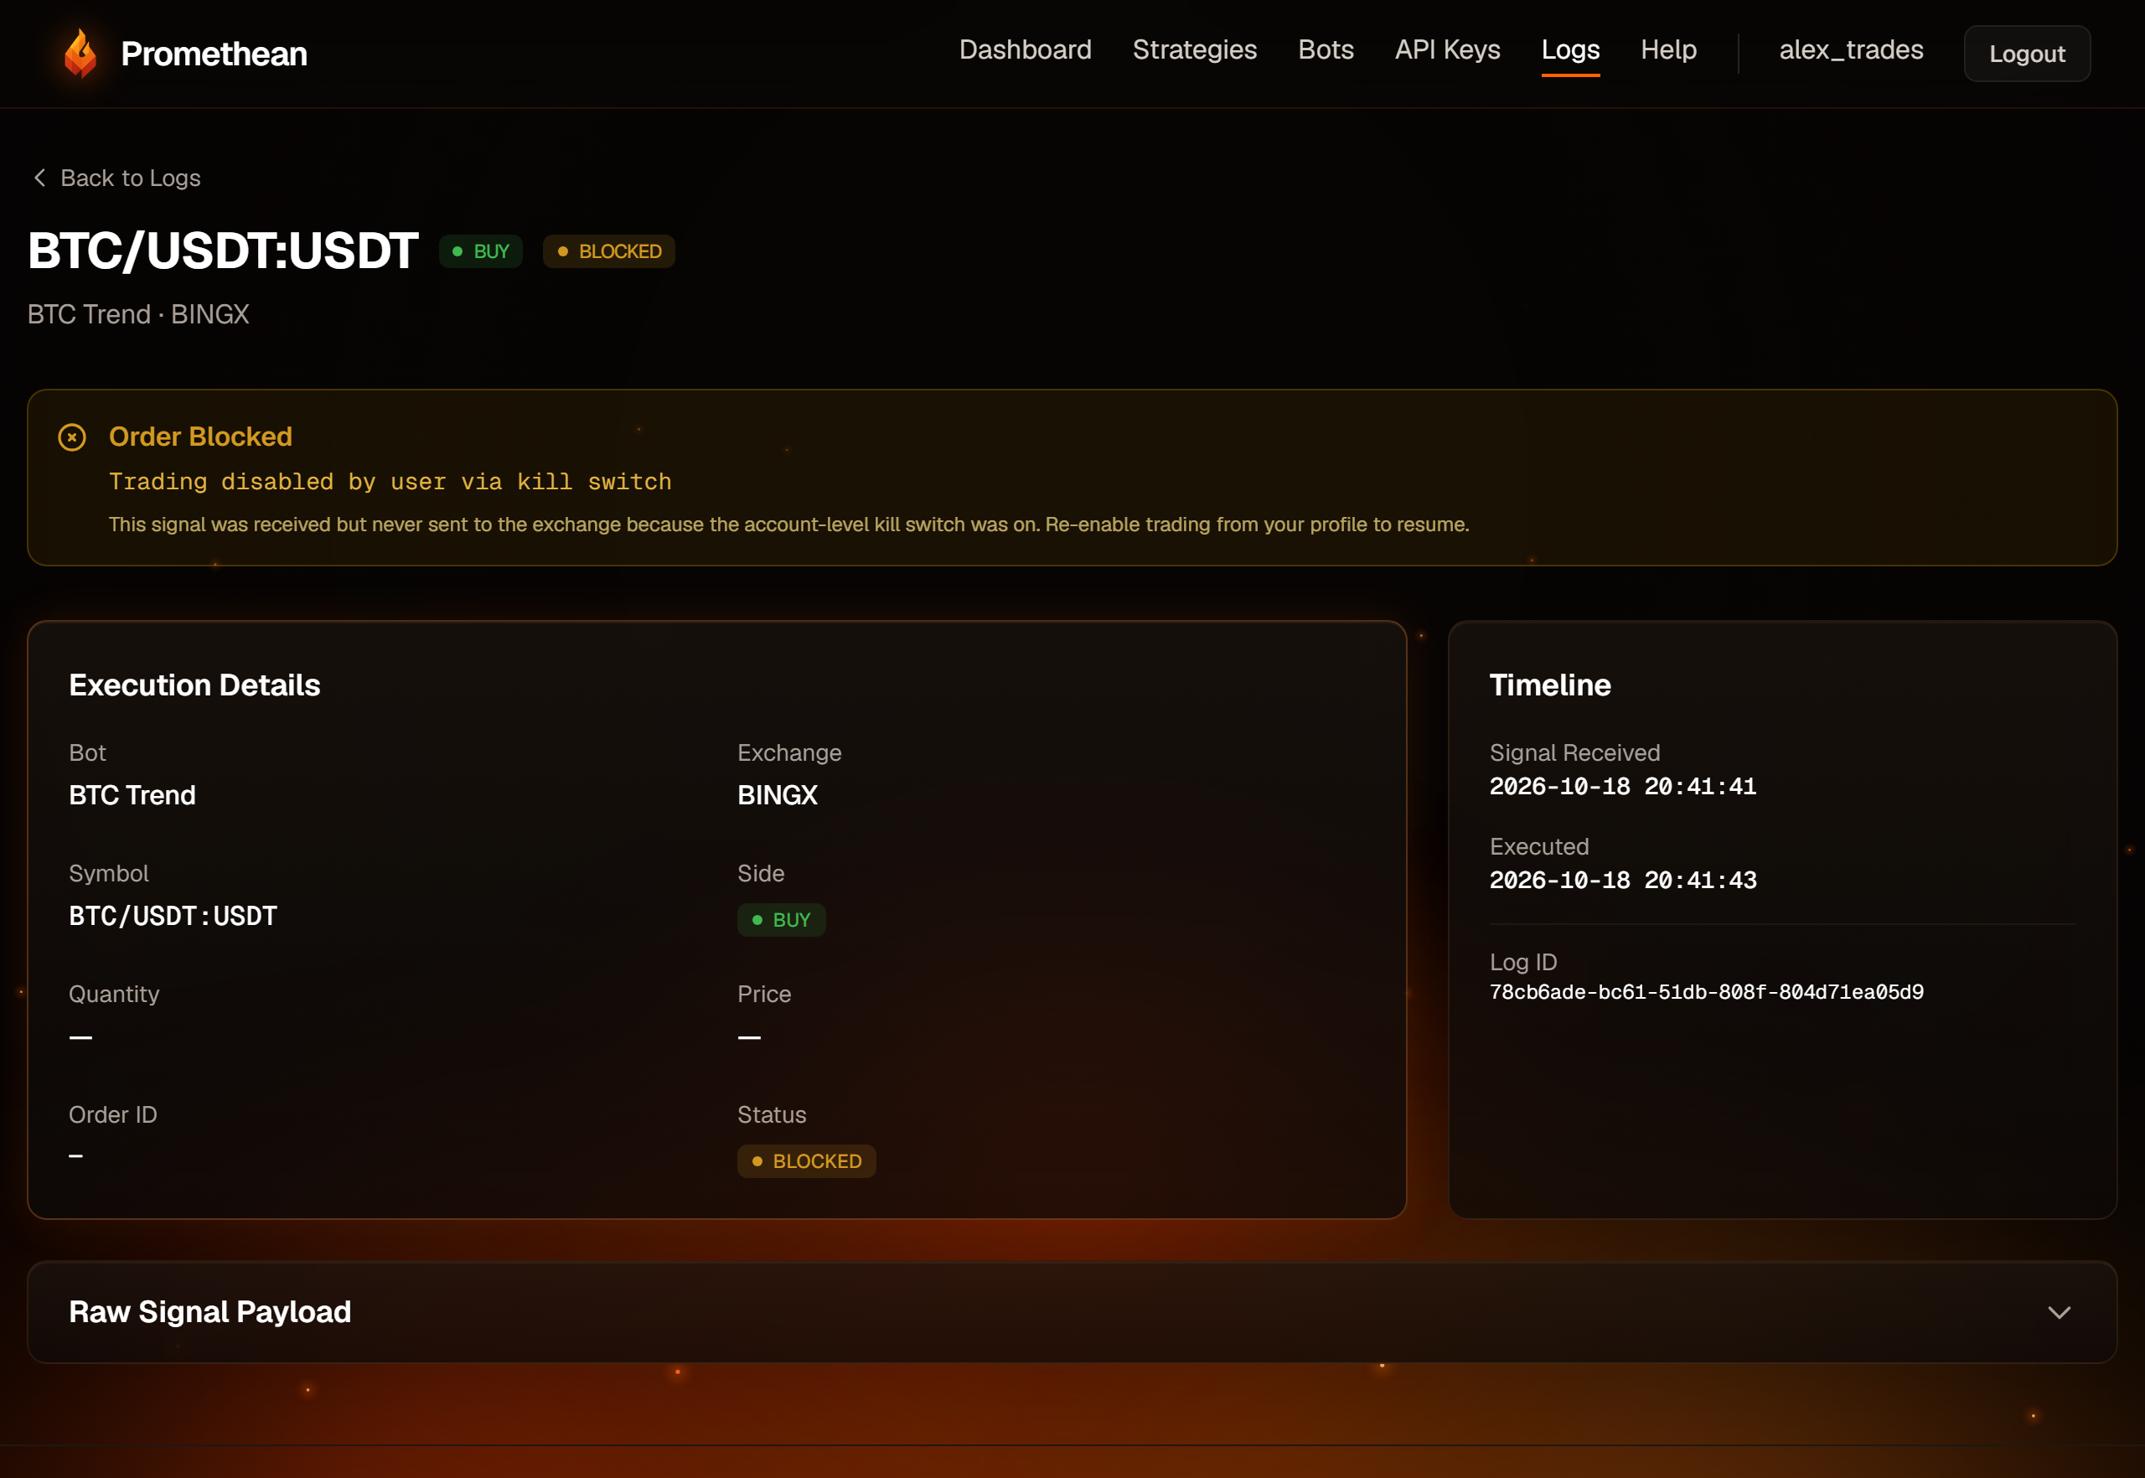This screenshot has height=1478, width=2145.
Task: Click the 'BTC Trend · BINGX' subtitle
Action: pos(138,315)
